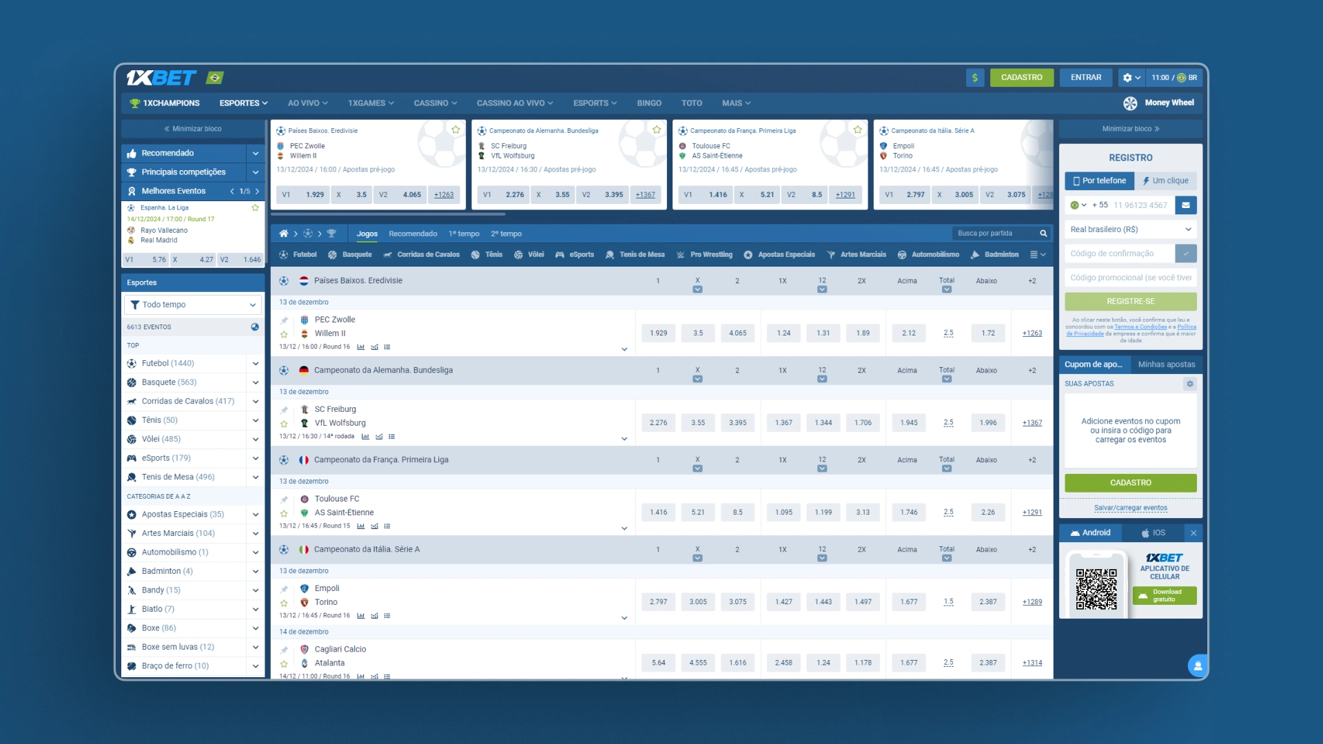Open ESPORTES menu
Screen dimensions: 1323x744
(243, 103)
